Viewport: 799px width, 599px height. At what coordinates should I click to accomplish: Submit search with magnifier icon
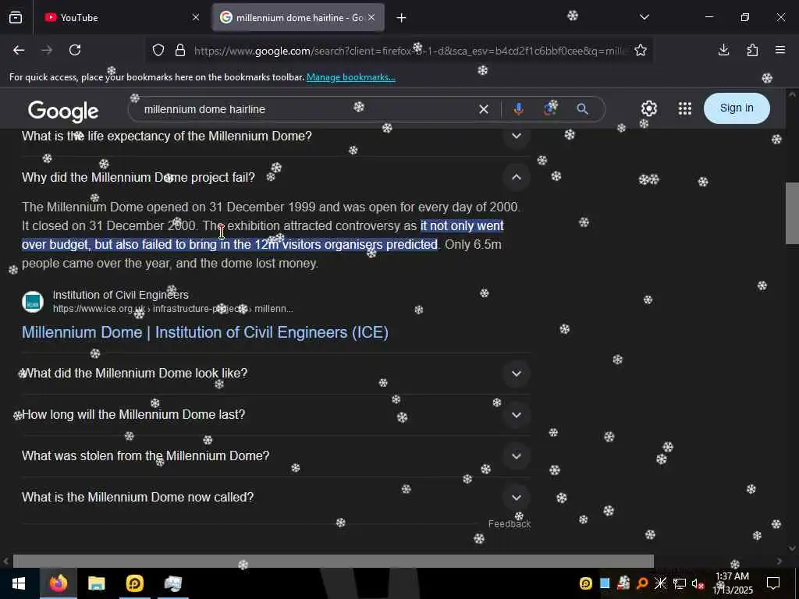point(582,109)
